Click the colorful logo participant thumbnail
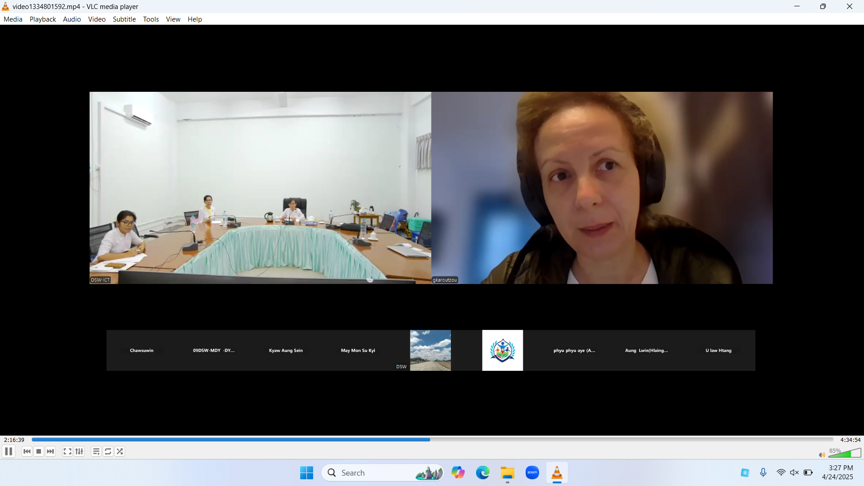Screen dimensions: 864x486 (503, 350)
